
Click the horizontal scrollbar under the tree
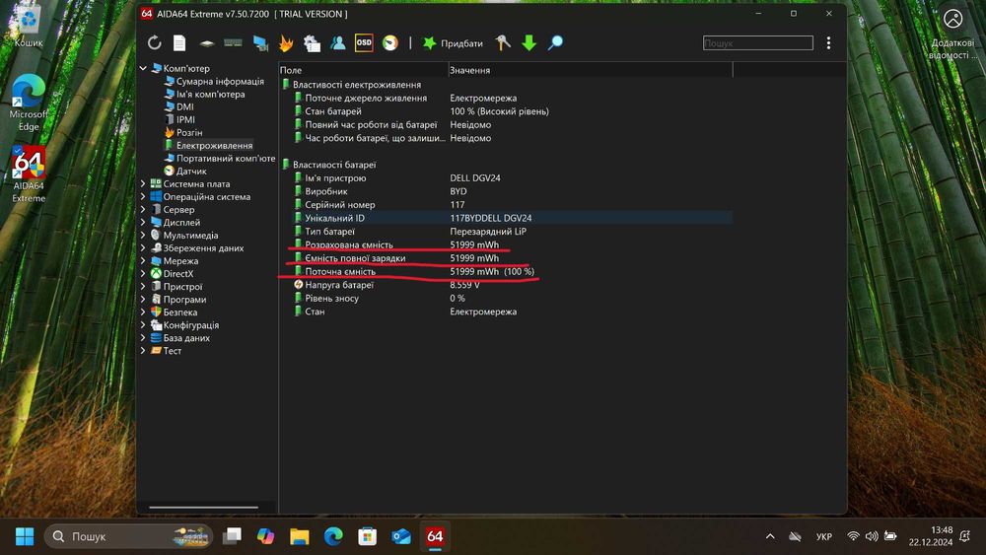click(204, 508)
